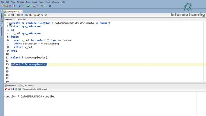Click the Save All icon

tap(14, 6)
